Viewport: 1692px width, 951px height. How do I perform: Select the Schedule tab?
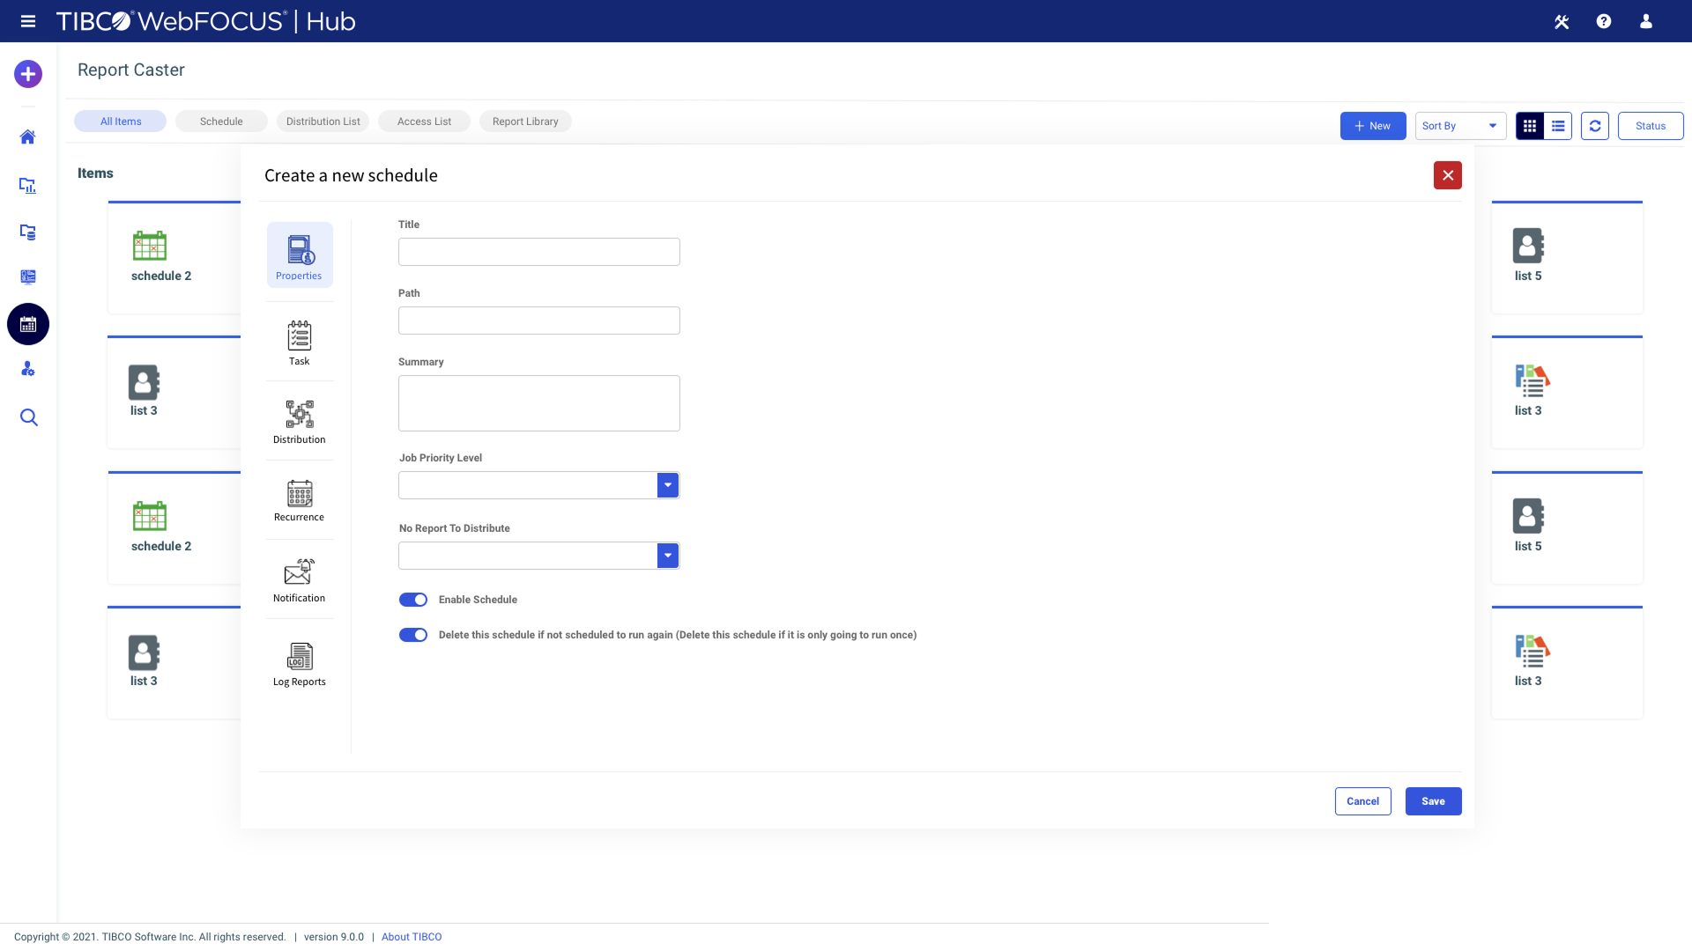(x=221, y=122)
